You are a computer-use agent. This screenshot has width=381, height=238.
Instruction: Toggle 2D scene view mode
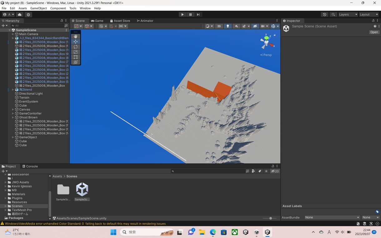(x=219, y=26)
